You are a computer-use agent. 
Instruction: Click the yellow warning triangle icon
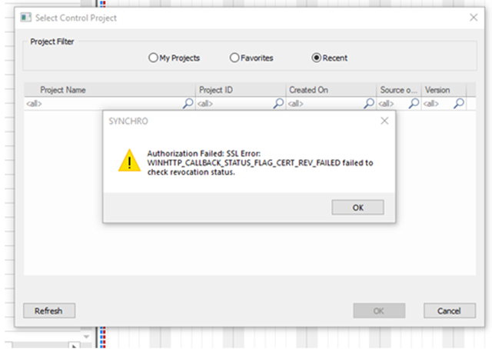pyautogui.click(x=129, y=161)
